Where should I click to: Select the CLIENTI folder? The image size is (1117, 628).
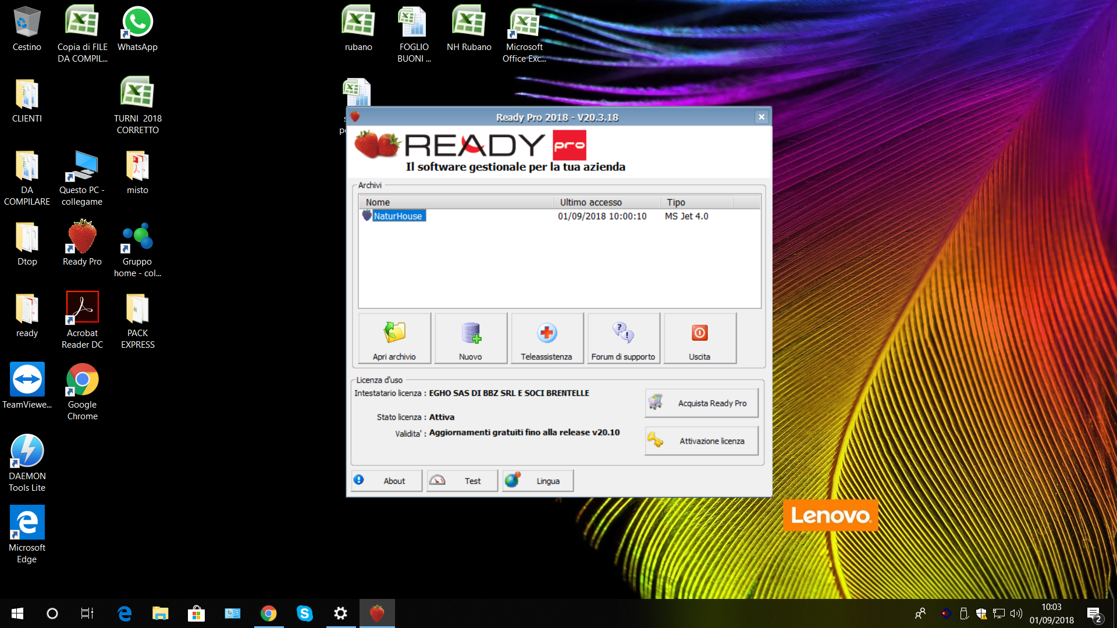tap(27, 101)
